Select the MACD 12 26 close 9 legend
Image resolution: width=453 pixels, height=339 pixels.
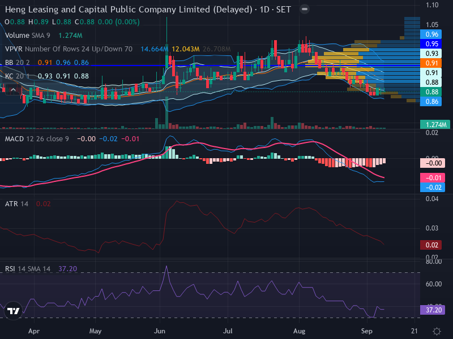pos(37,139)
